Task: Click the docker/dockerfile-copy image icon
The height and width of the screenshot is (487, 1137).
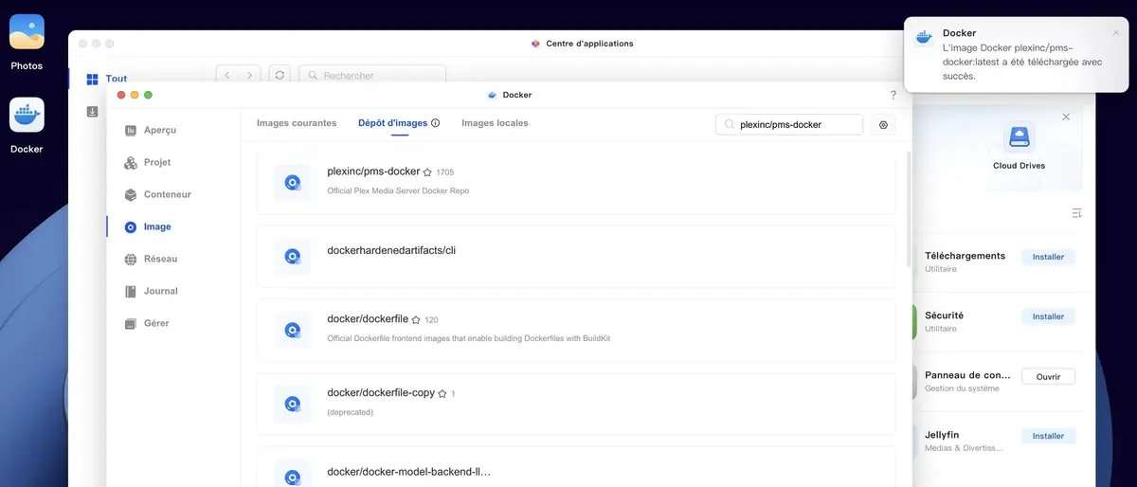Action: [x=292, y=404]
